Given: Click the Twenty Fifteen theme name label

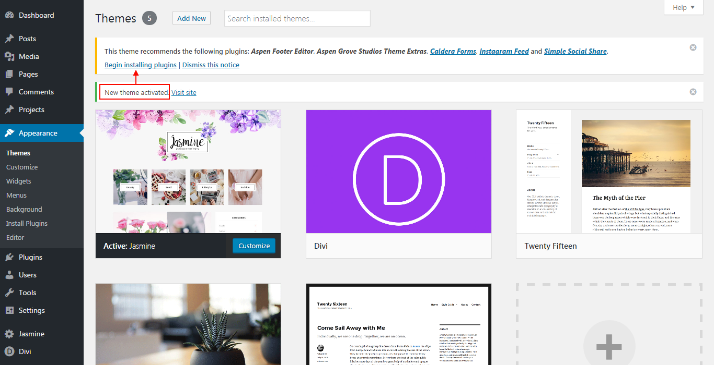Looking at the screenshot, I should (x=551, y=246).
